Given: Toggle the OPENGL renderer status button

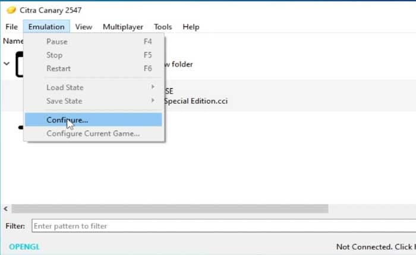Looking at the screenshot, I should click(24, 247).
